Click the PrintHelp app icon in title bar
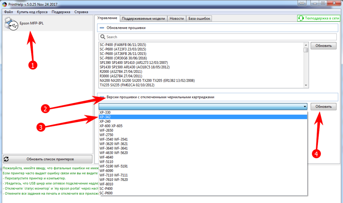 (4, 4)
